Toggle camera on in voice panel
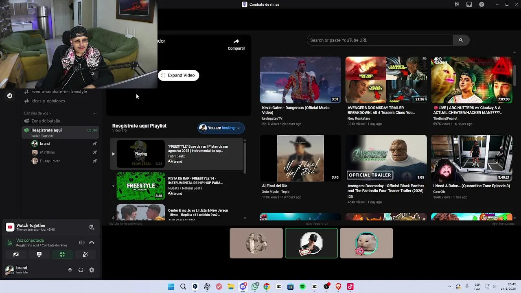 (x=16, y=254)
